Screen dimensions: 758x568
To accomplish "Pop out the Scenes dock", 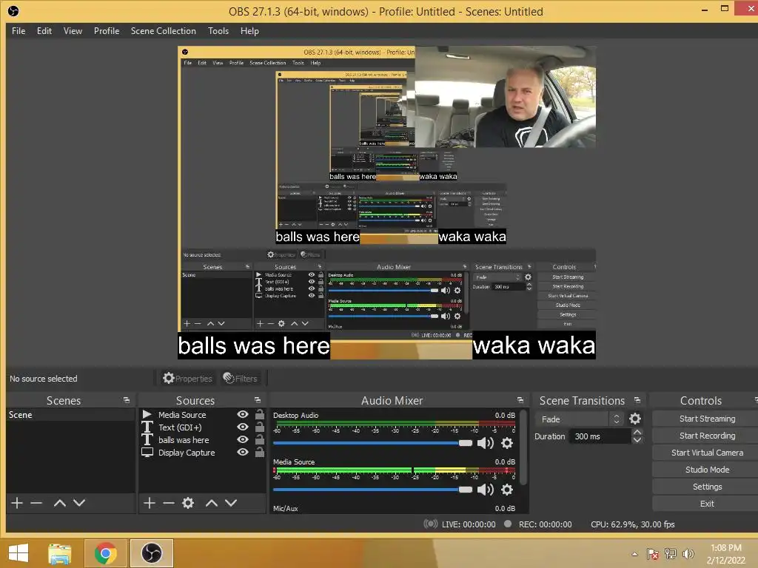I will [x=127, y=400].
